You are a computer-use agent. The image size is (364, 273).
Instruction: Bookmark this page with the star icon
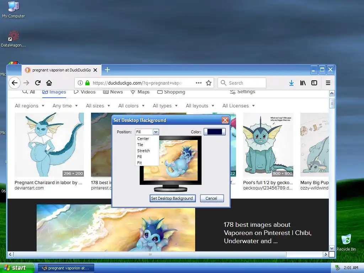point(209,83)
